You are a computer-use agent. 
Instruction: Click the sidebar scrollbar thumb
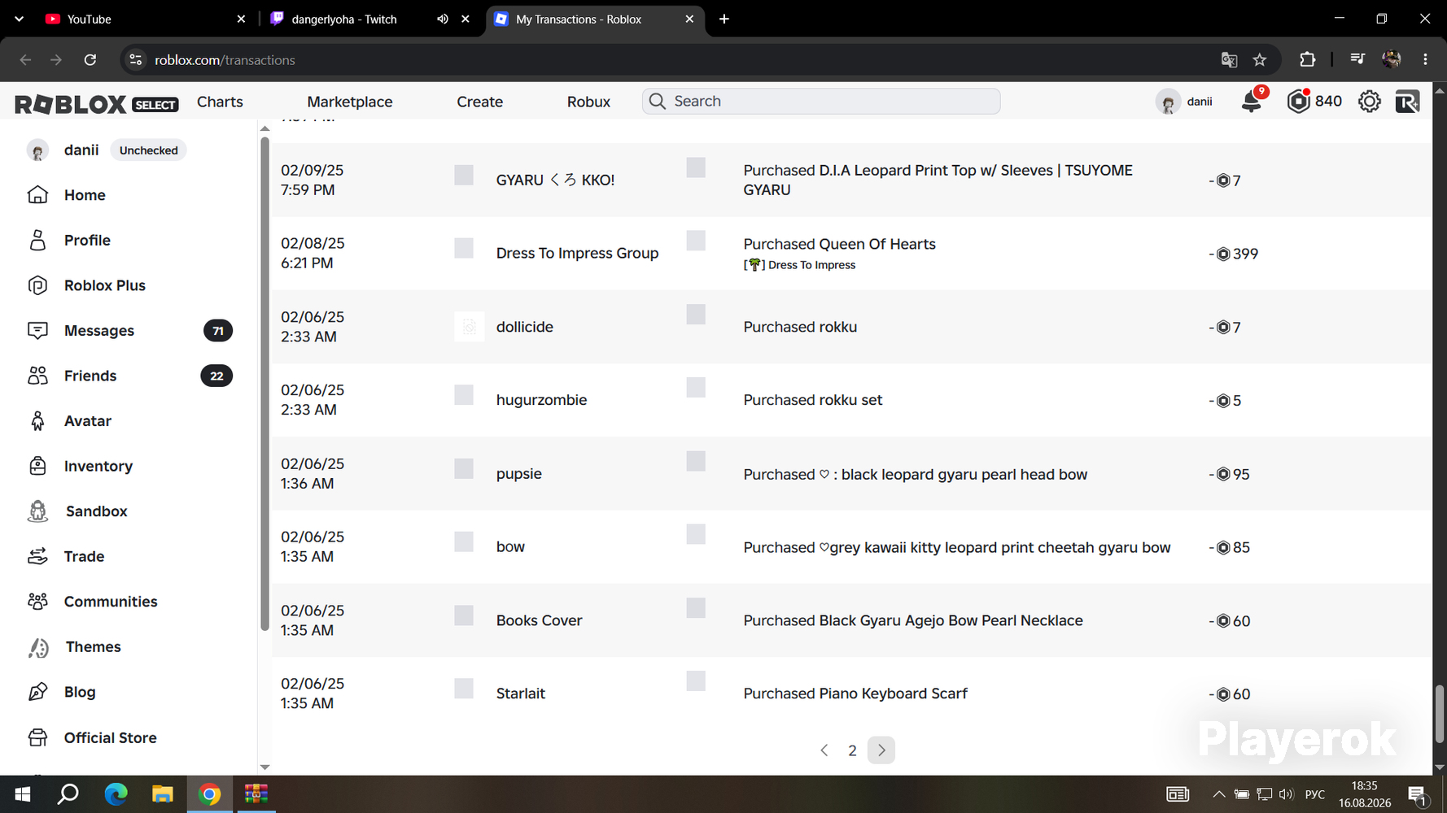point(264,384)
